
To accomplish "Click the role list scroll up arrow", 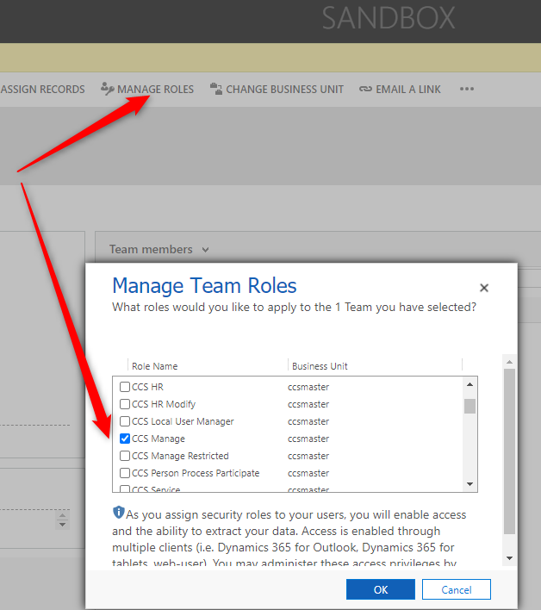I will tap(469, 385).
